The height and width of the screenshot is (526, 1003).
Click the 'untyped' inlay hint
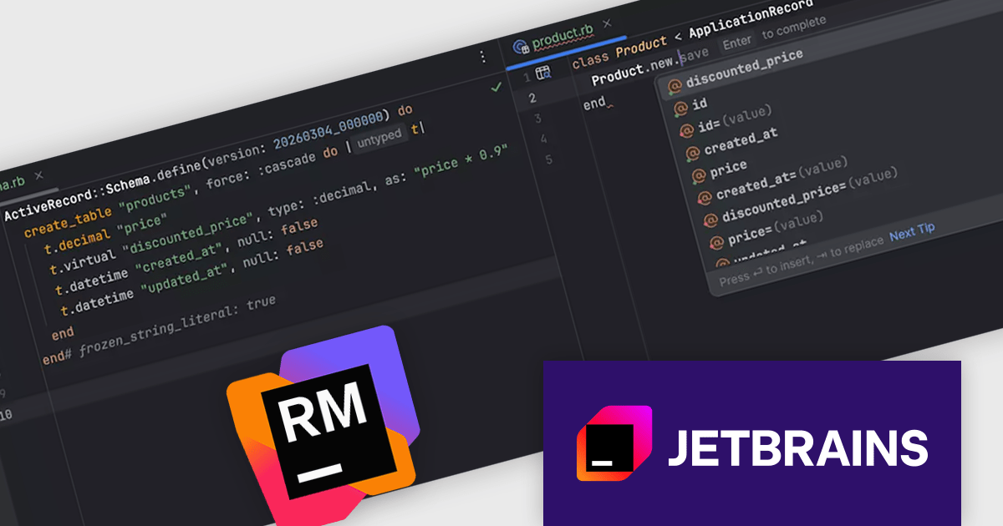379,140
